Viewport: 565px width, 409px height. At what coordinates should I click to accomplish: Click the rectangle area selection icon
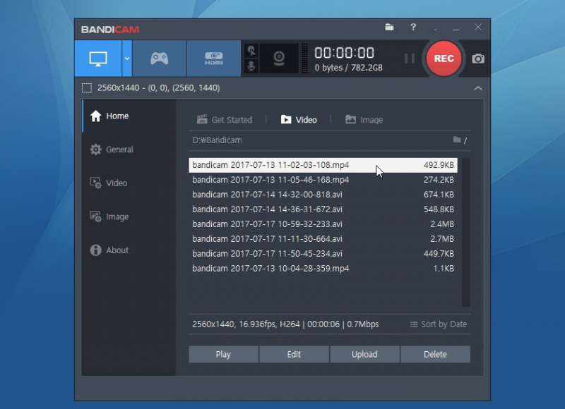coord(86,88)
